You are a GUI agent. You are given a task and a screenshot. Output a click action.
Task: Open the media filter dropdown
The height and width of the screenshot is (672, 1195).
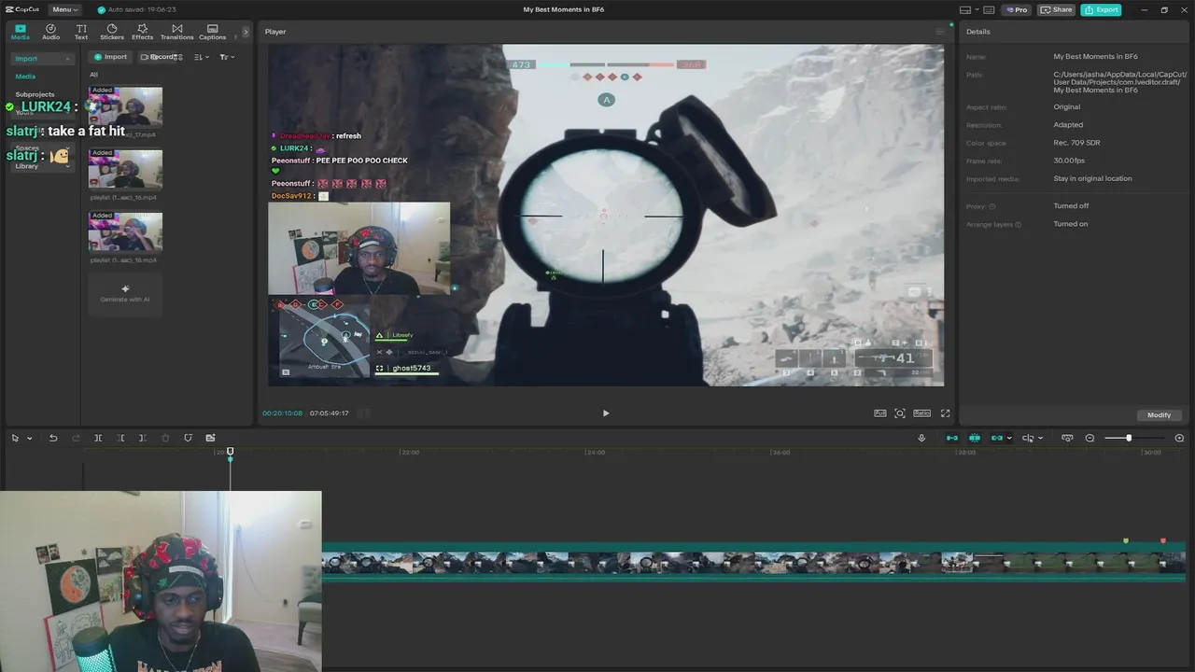(x=226, y=57)
